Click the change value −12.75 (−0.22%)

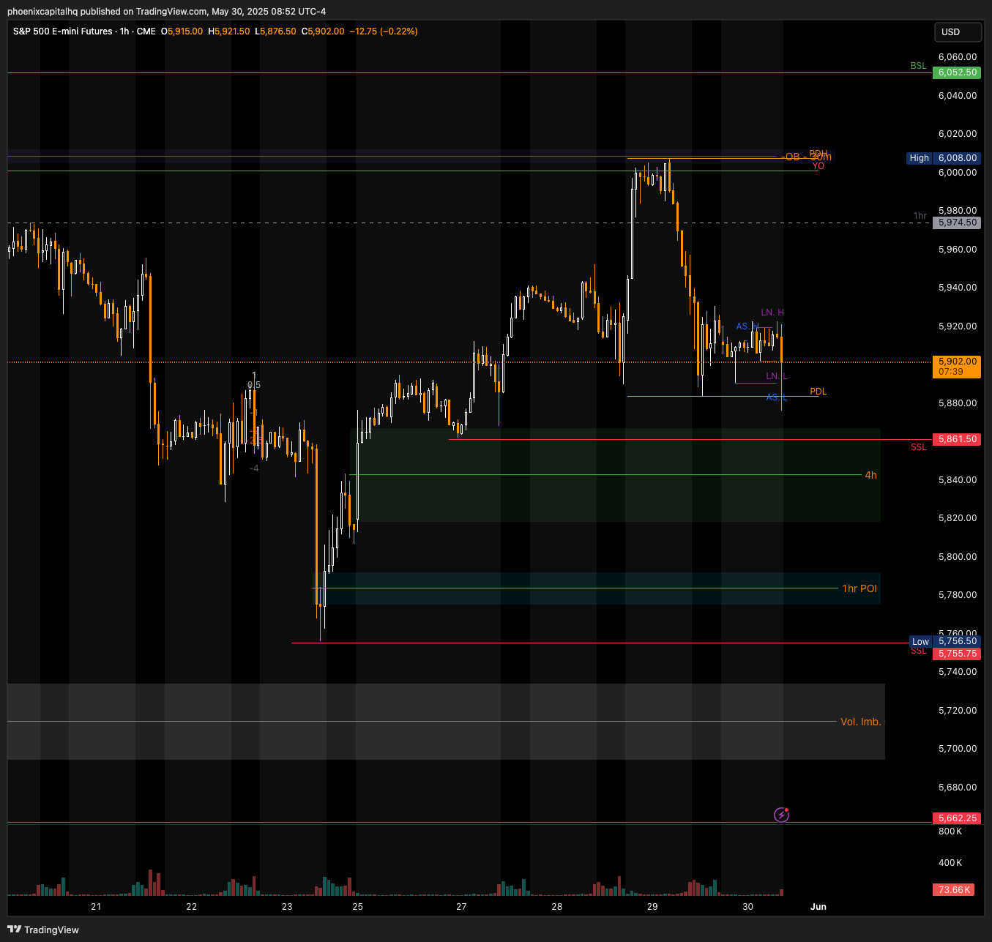click(384, 31)
